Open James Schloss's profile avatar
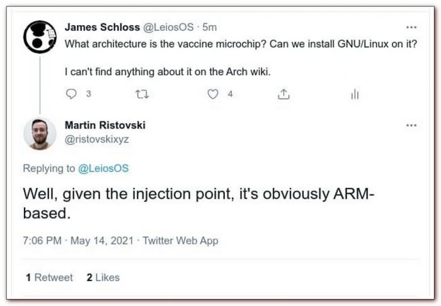This screenshot has height=306, width=441. point(40,36)
